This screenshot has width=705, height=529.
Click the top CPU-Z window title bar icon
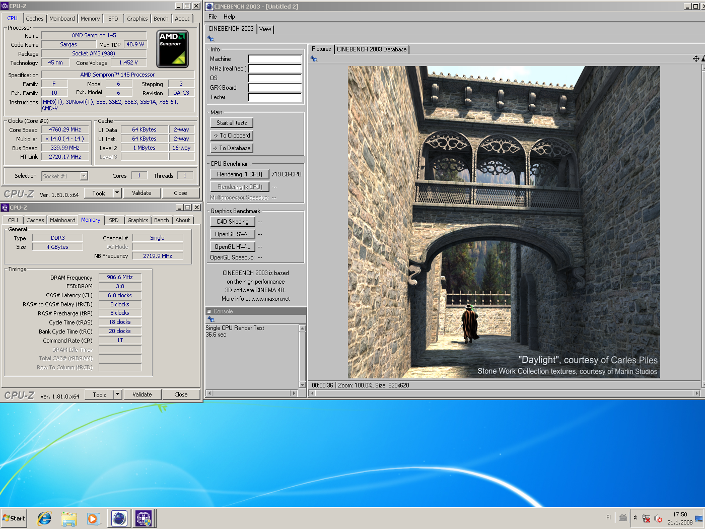click(5, 6)
